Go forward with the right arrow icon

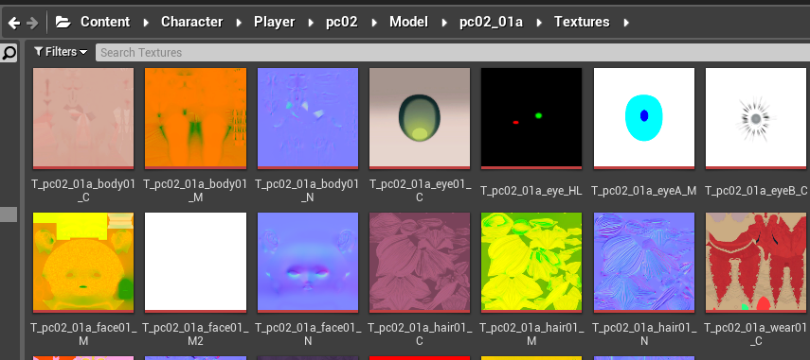point(32,23)
